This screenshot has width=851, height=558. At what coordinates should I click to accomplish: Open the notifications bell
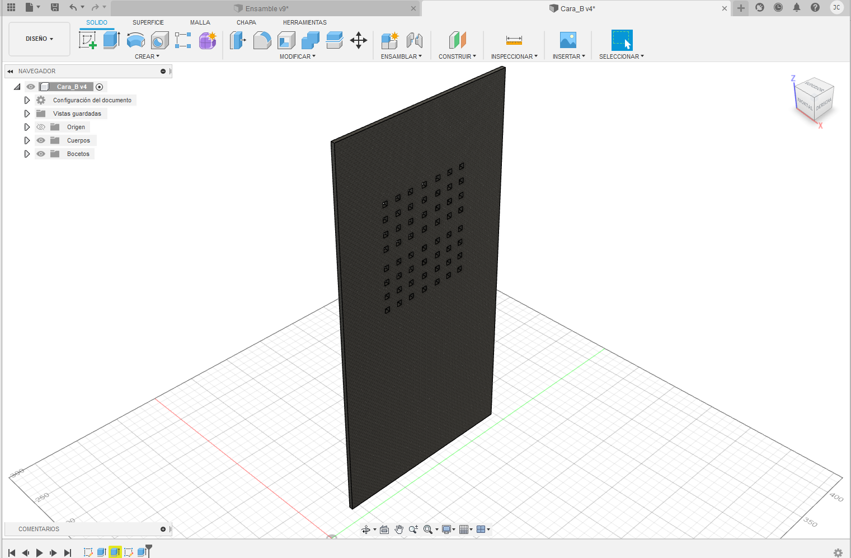click(x=797, y=7)
